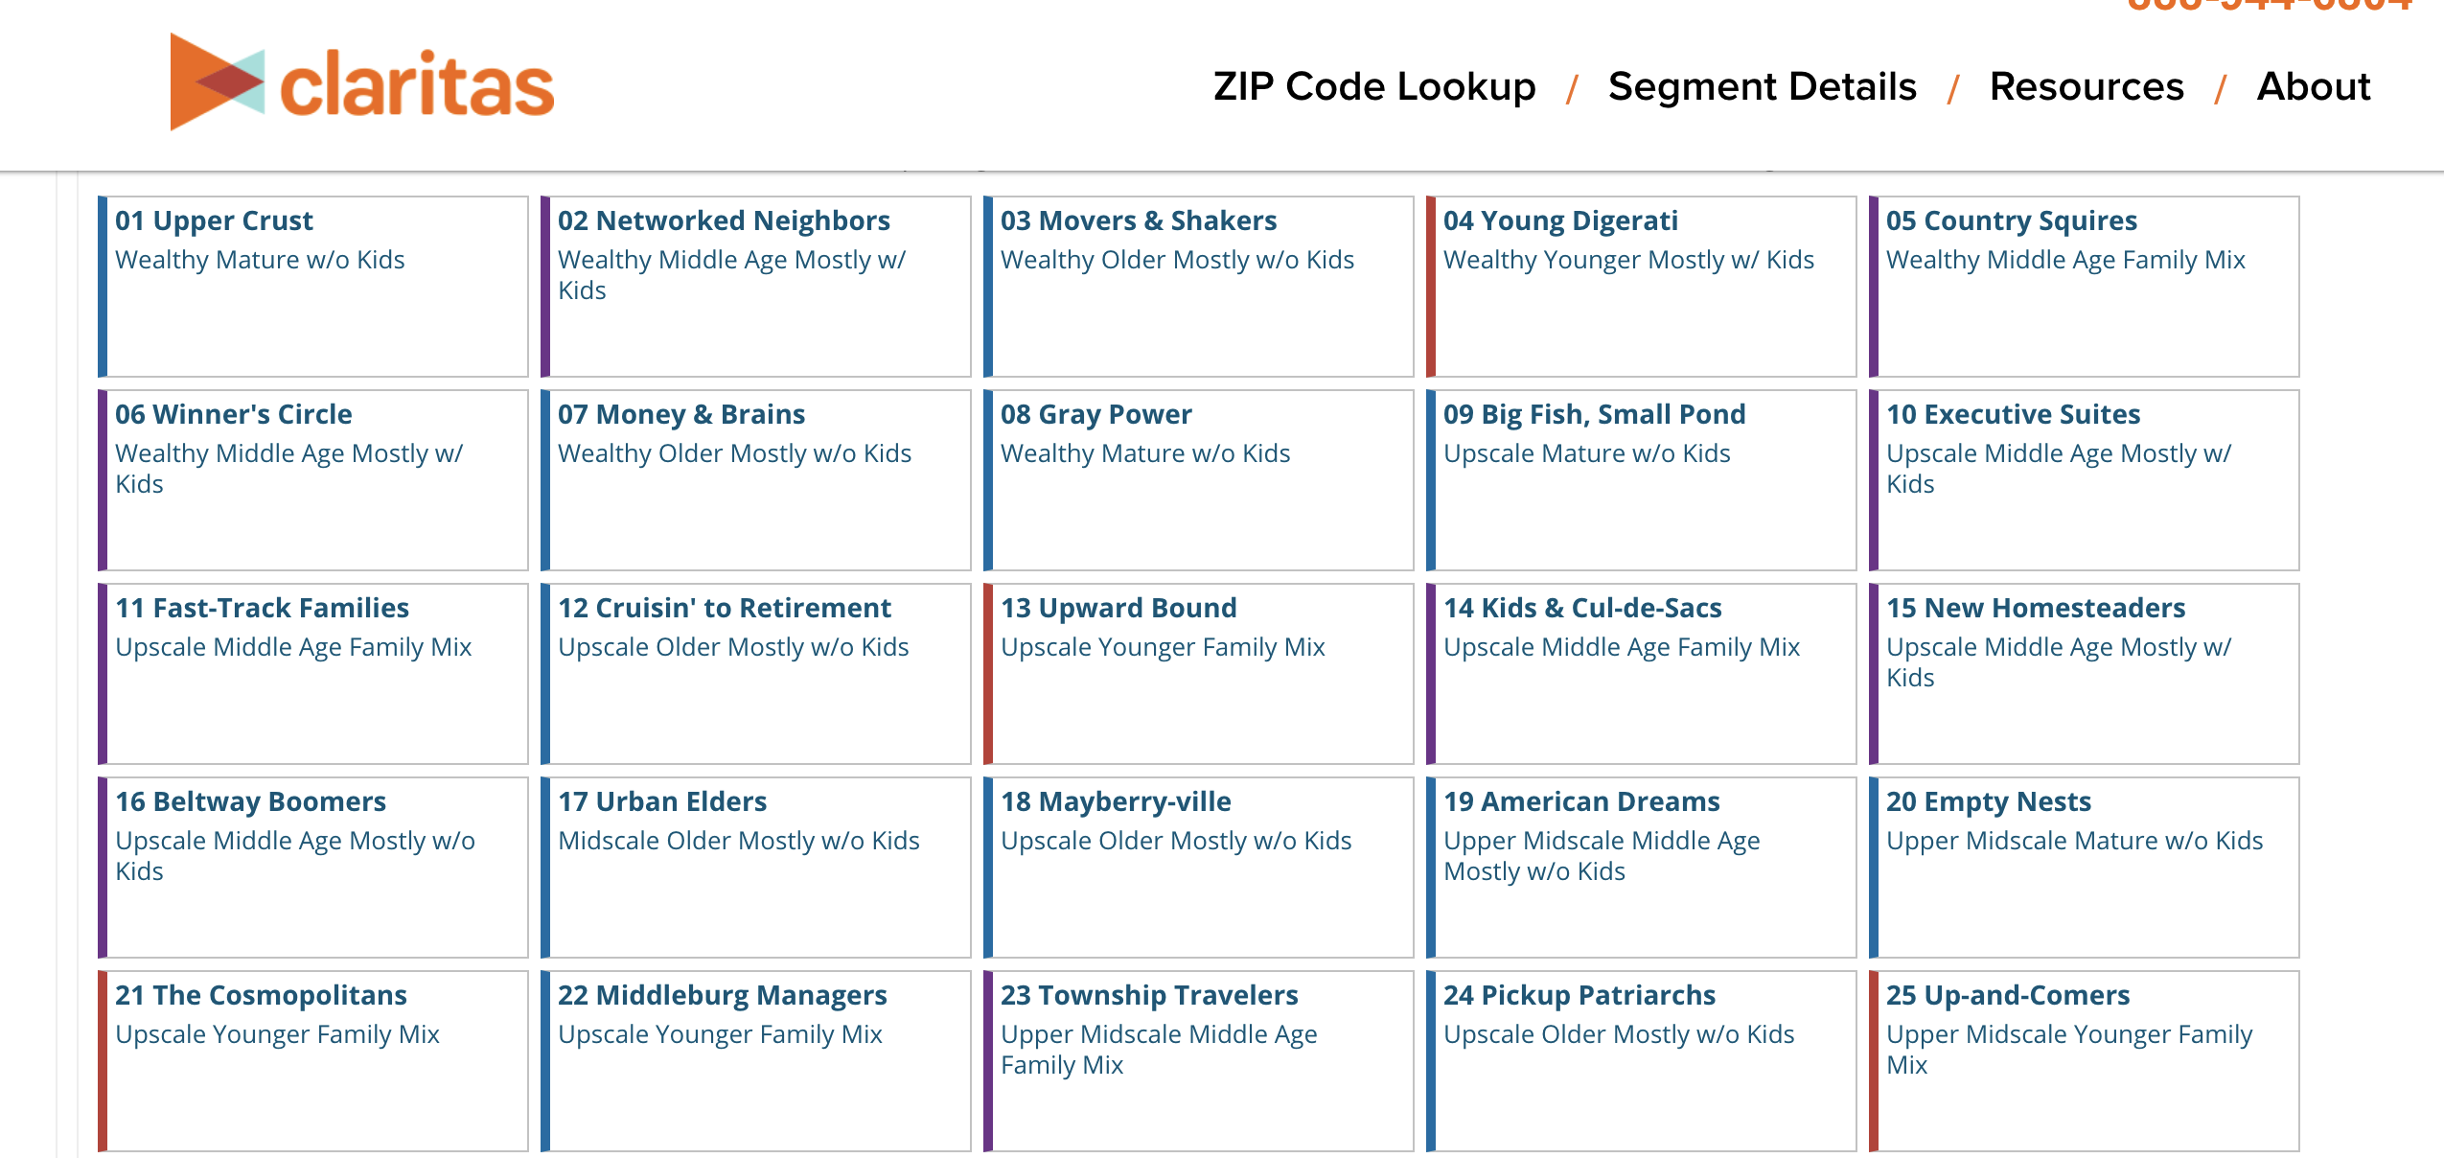The image size is (2444, 1158).
Task: Open the About page
Action: click(x=2314, y=86)
